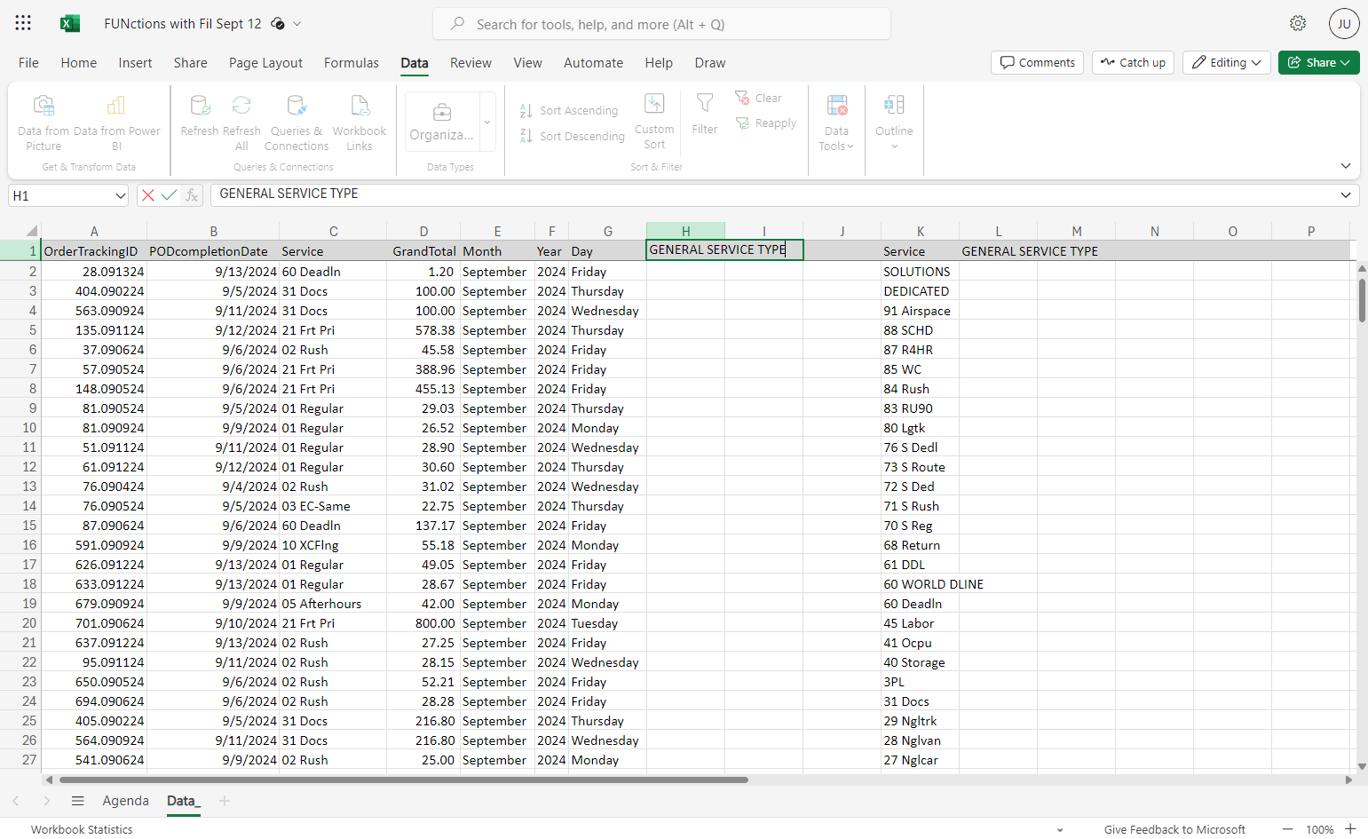Expand the Name Box dropdown
This screenshot has width=1368, height=839.
[x=121, y=195]
